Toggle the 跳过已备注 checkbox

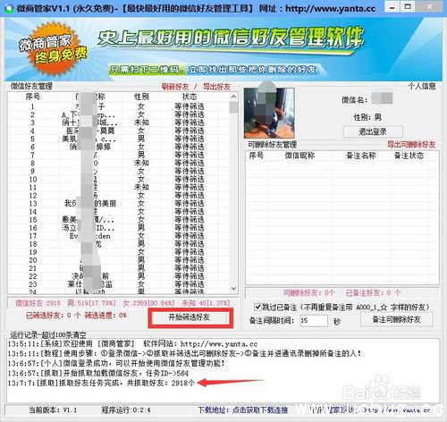(257, 307)
